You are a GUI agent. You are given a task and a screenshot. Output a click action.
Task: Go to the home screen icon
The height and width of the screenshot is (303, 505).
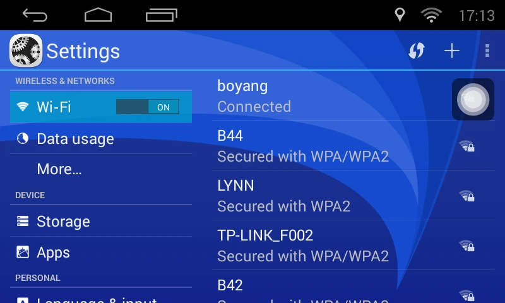pyautogui.click(x=98, y=15)
